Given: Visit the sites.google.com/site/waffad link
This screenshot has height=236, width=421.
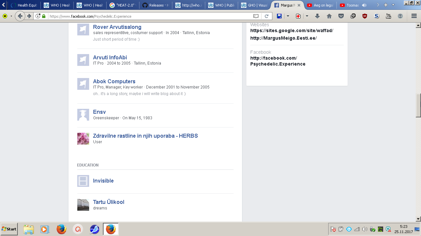Looking at the screenshot, I should pos(292,30).
